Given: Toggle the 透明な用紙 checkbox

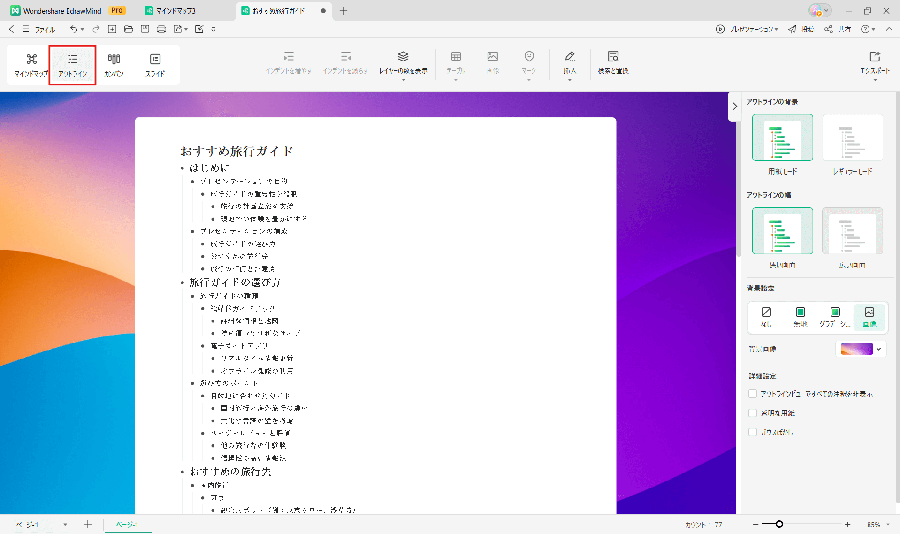Looking at the screenshot, I should coord(753,413).
